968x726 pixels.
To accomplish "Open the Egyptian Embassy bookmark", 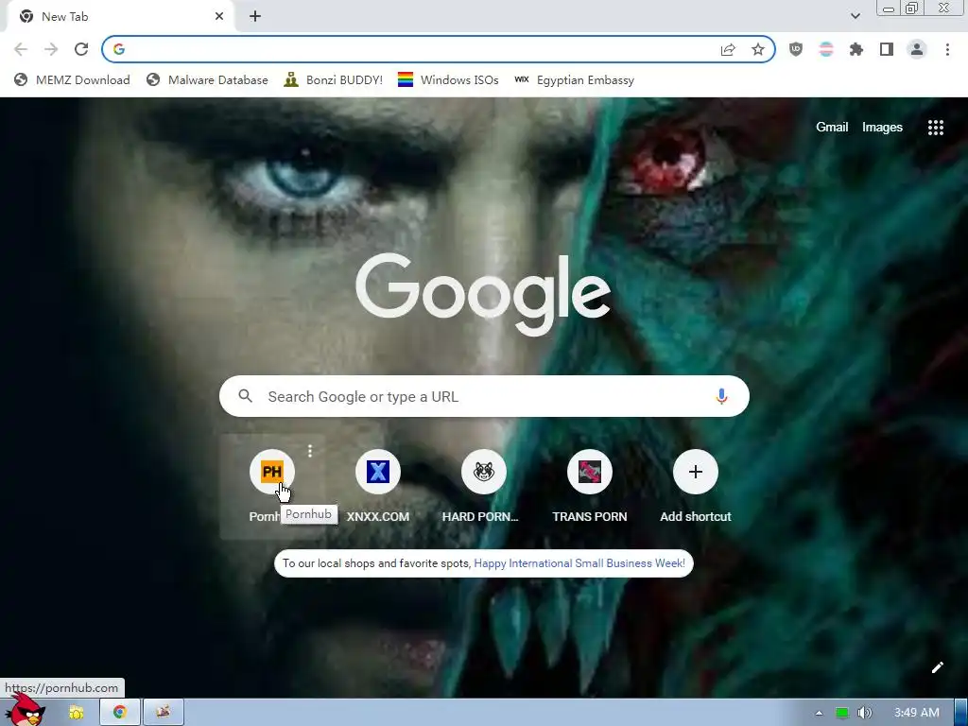I will point(574,80).
